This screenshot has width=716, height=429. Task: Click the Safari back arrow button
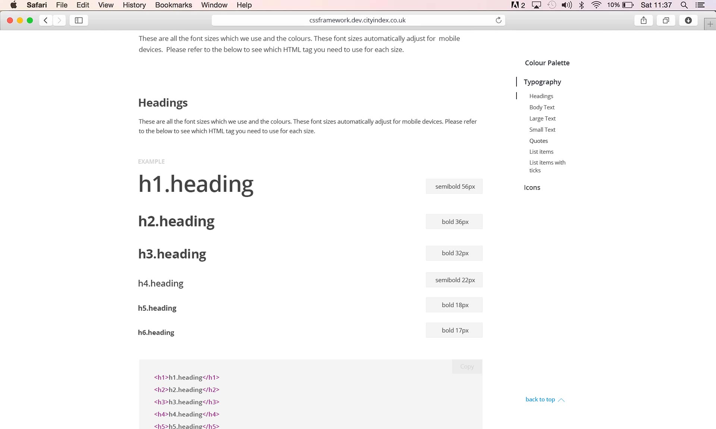(x=45, y=20)
